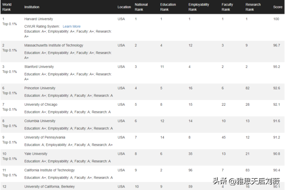285x190 pixels.
Task: Open the Yale University entry
Action: point(36,154)
